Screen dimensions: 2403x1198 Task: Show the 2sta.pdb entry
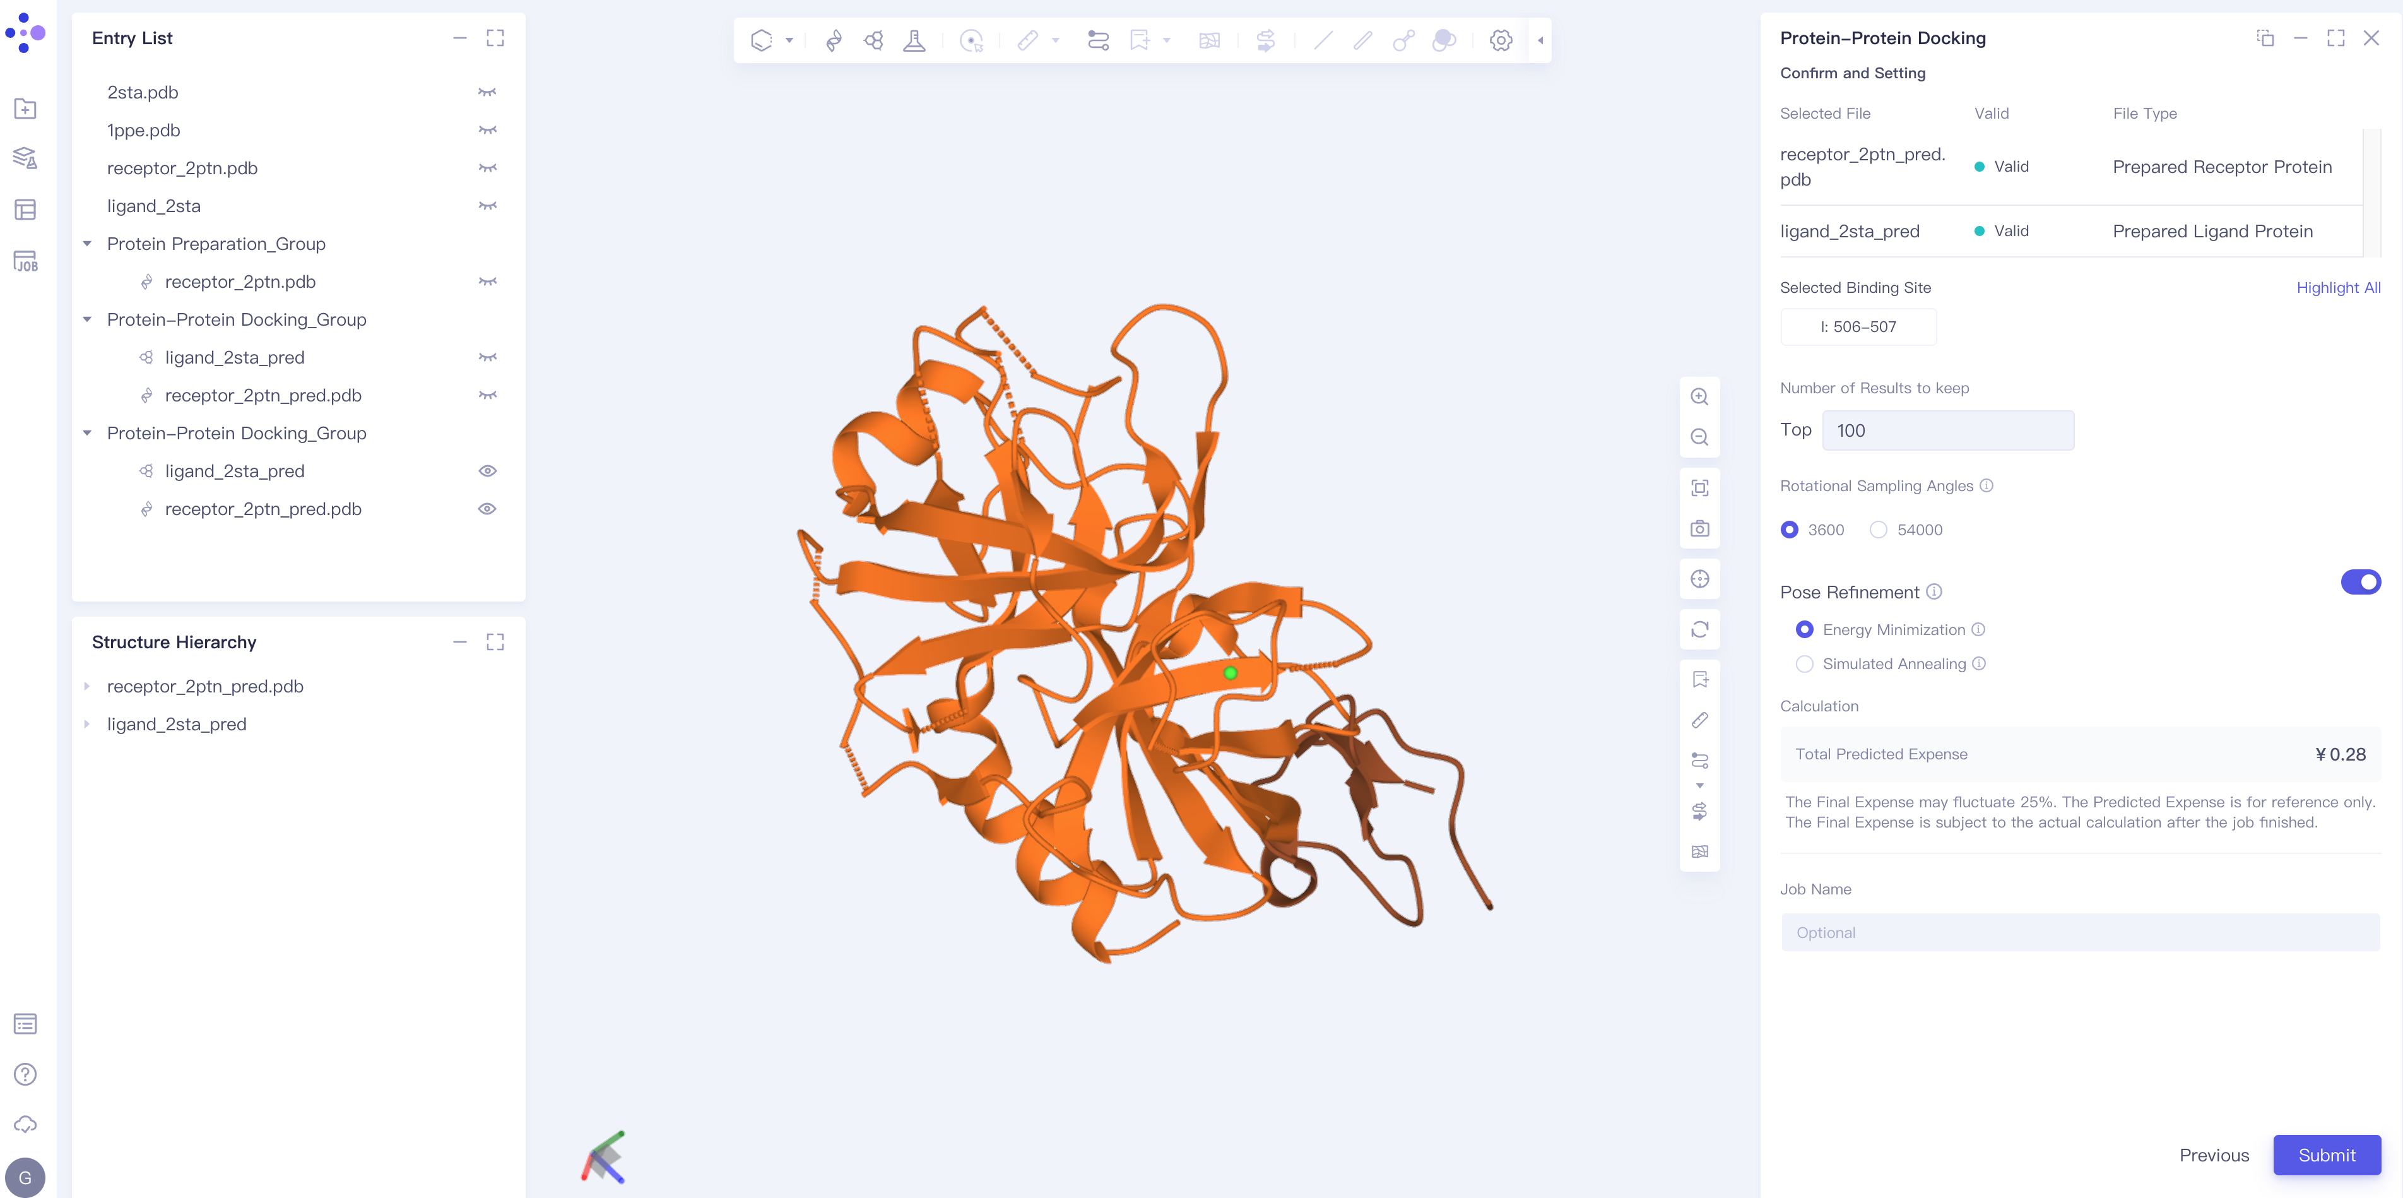coord(487,92)
